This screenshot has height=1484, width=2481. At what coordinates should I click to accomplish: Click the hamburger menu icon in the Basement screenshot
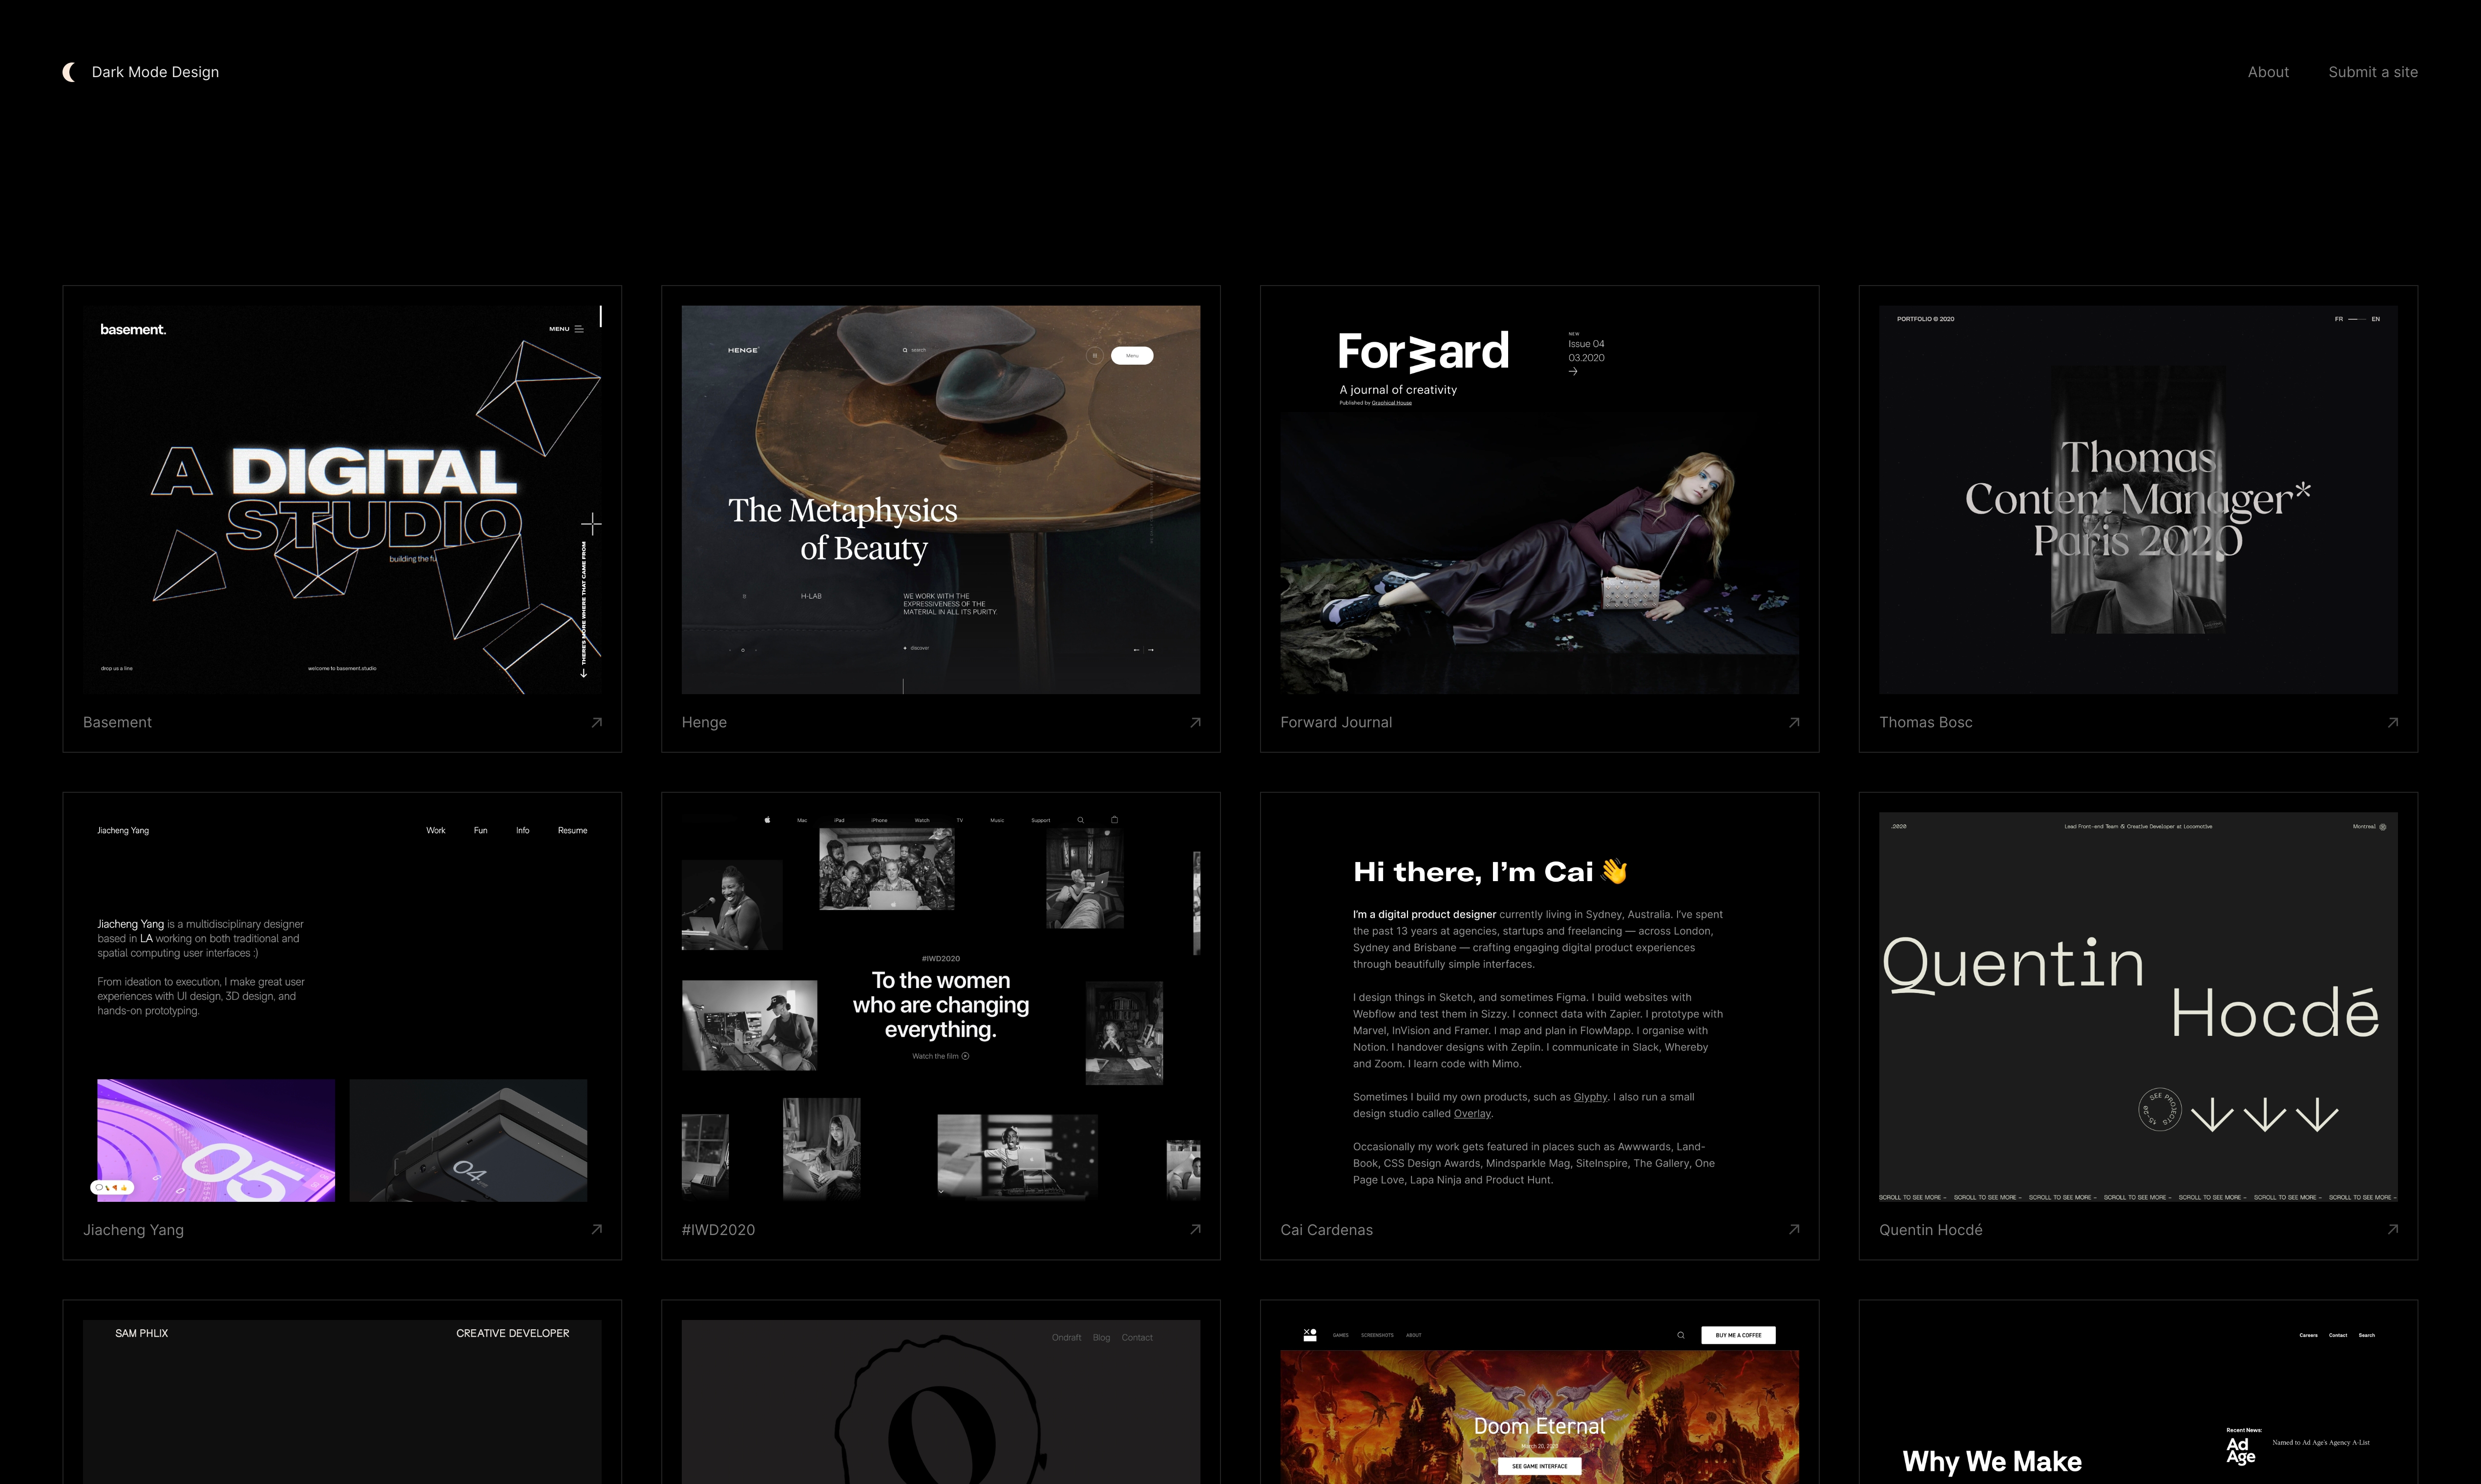click(577, 328)
